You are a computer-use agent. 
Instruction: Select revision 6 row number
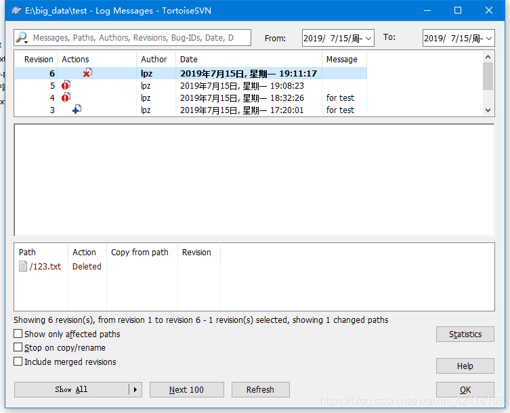[x=52, y=74]
